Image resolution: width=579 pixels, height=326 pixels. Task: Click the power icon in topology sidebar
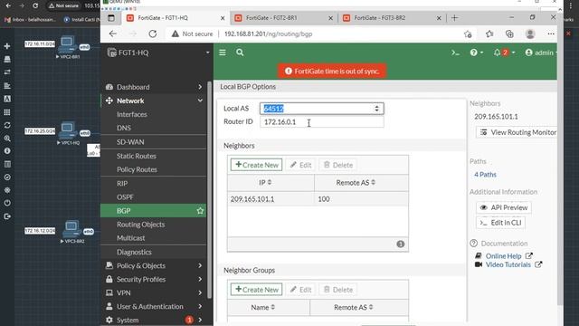tap(7, 203)
